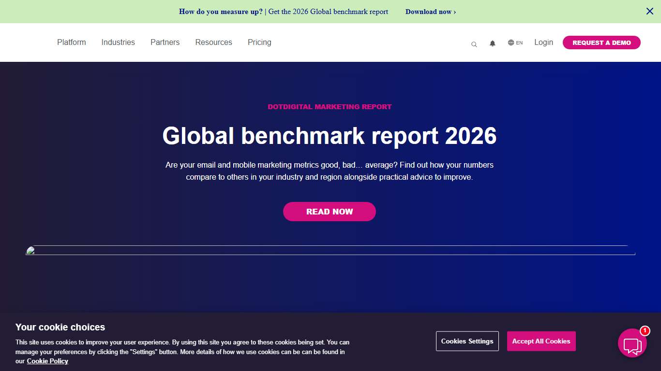This screenshot has height=371, width=661.
Task: Accept All Cookies
Action: click(x=541, y=341)
